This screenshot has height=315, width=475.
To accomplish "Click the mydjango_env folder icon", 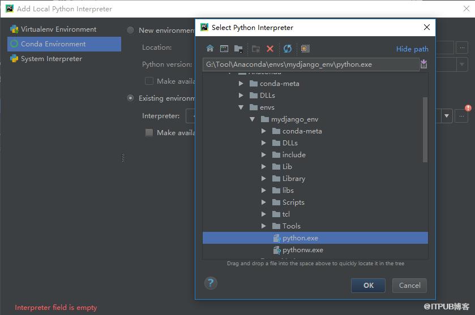I will click(x=265, y=119).
